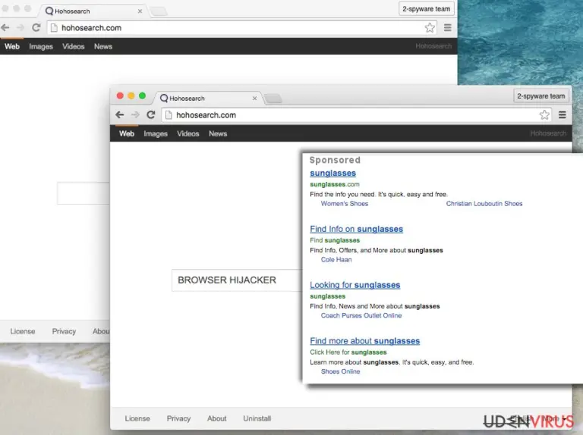Click the BROWSER HIJACKER search box
583x435 pixels.
point(237,280)
